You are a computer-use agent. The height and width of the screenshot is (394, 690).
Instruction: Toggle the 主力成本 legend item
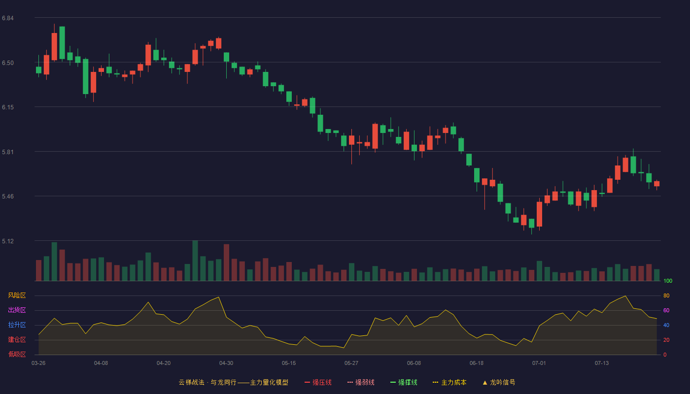click(449, 382)
